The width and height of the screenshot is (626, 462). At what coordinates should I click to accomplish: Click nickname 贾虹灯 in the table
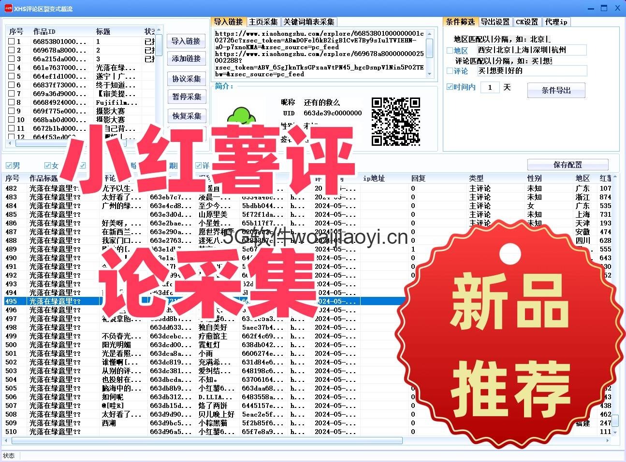click(209, 345)
